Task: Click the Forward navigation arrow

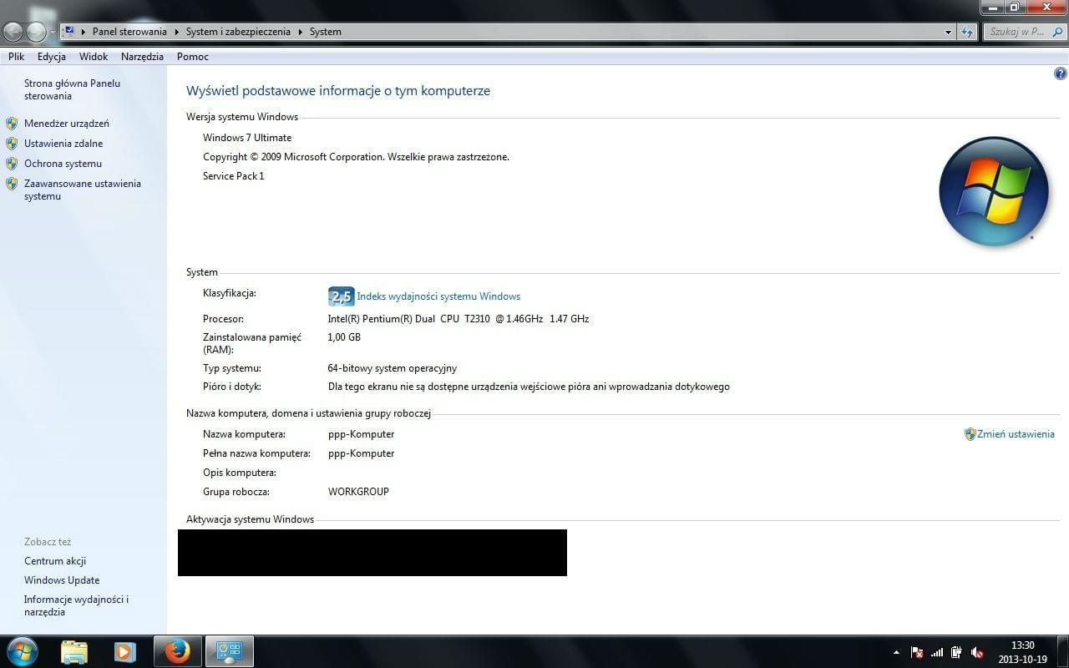Action: click(36, 32)
